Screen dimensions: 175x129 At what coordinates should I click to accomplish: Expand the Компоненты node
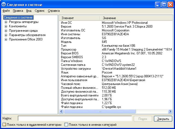tap(6, 26)
